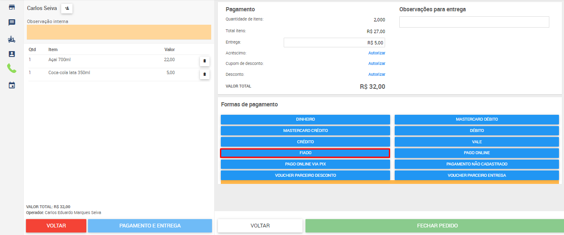The width and height of the screenshot is (564, 235).
Task: Focus the Observações para entrega field
Action: pos(474,22)
